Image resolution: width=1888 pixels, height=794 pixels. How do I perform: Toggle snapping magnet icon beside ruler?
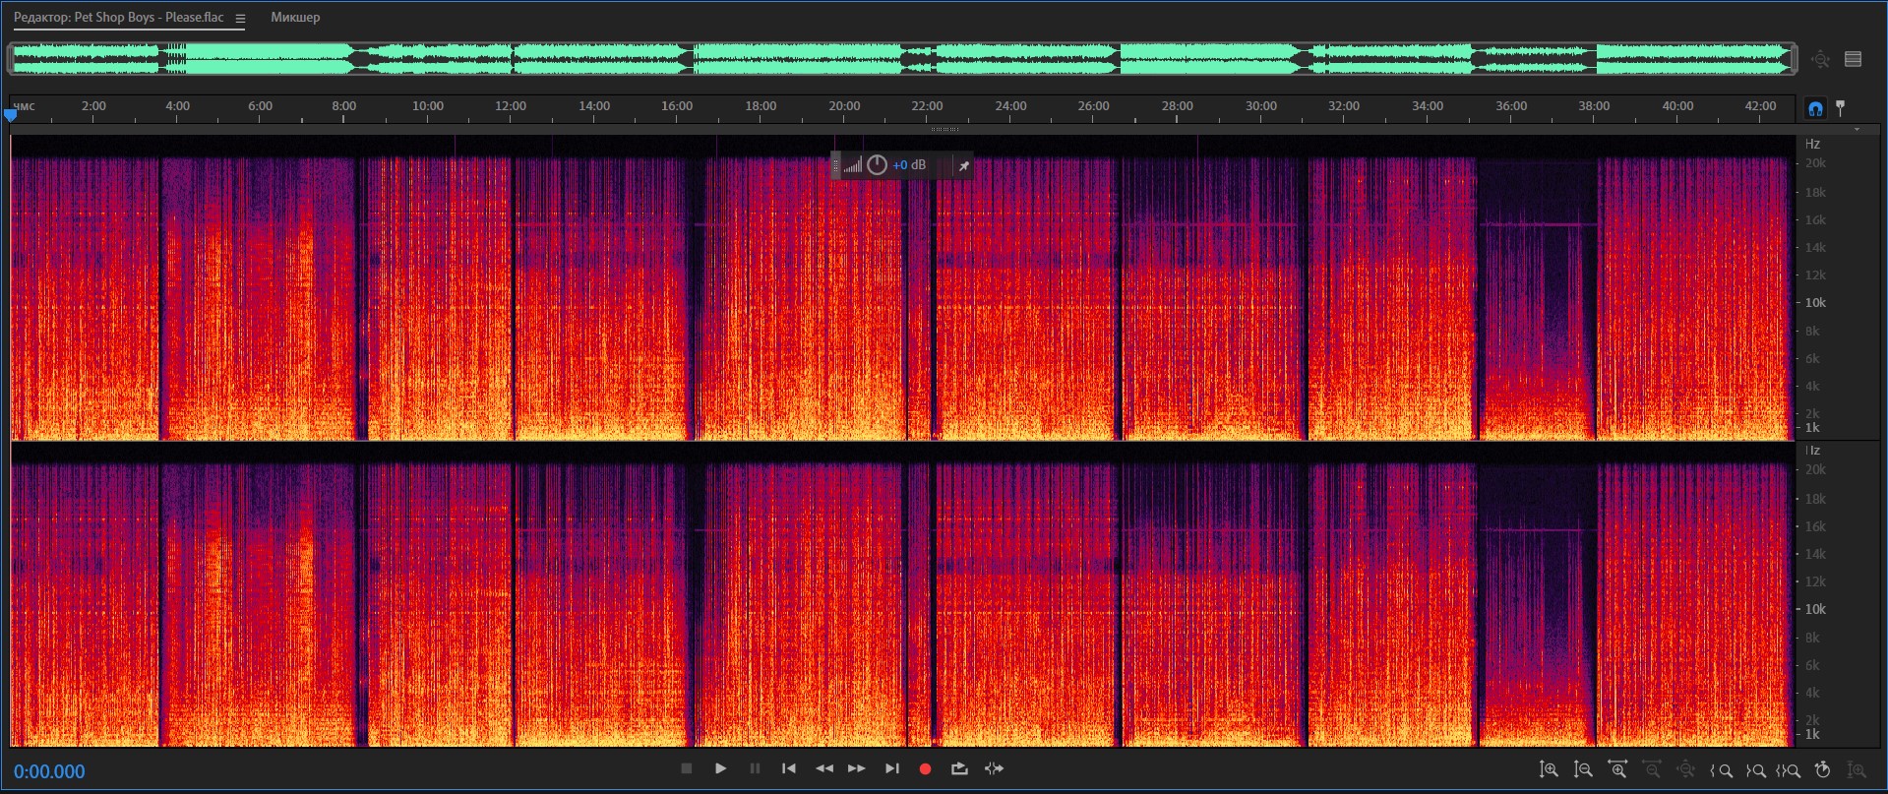click(1815, 108)
